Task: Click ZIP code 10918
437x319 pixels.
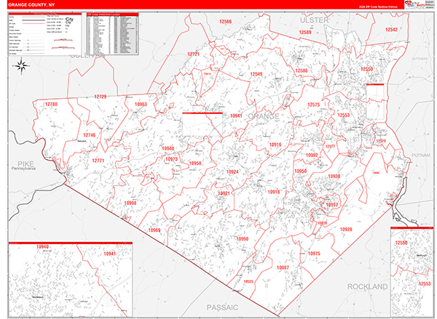Action: pyautogui.click(x=274, y=192)
